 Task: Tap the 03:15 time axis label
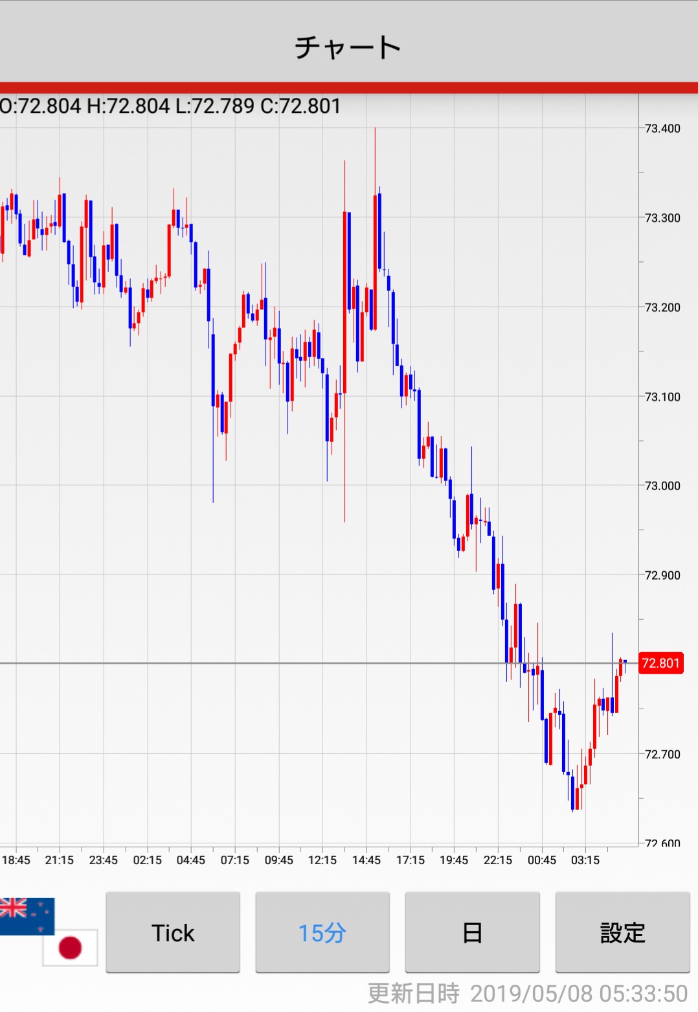coord(585,860)
